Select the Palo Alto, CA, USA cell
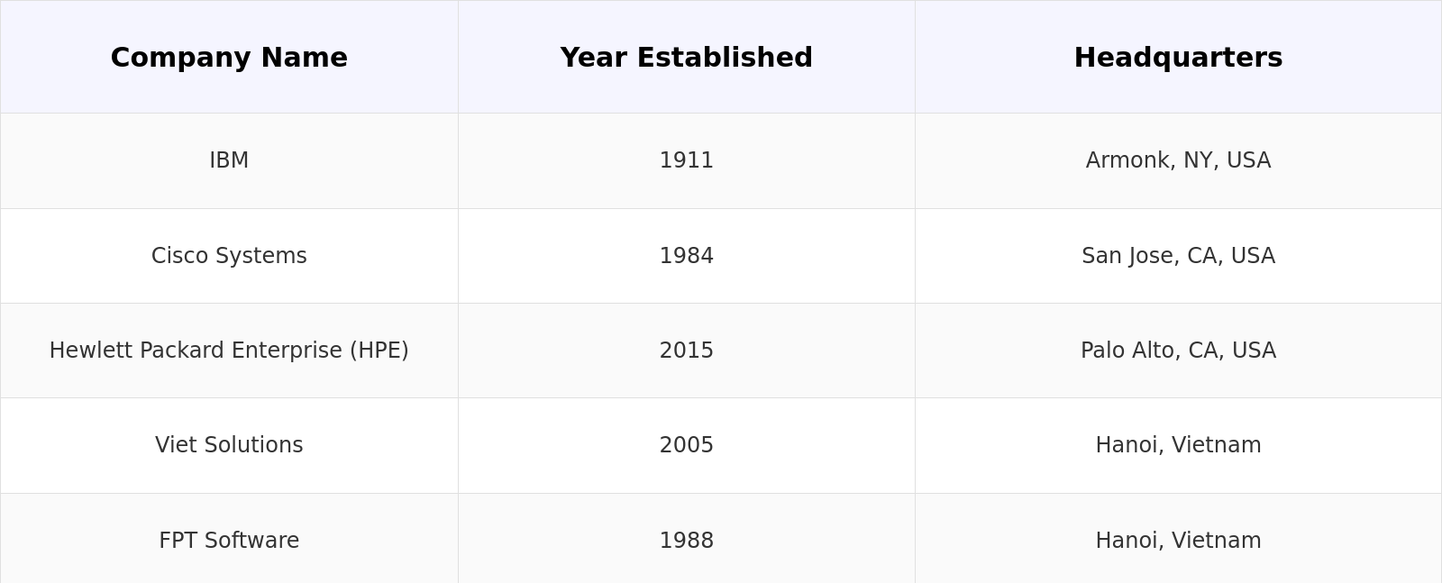The height and width of the screenshot is (583, 1442). 1178,351
